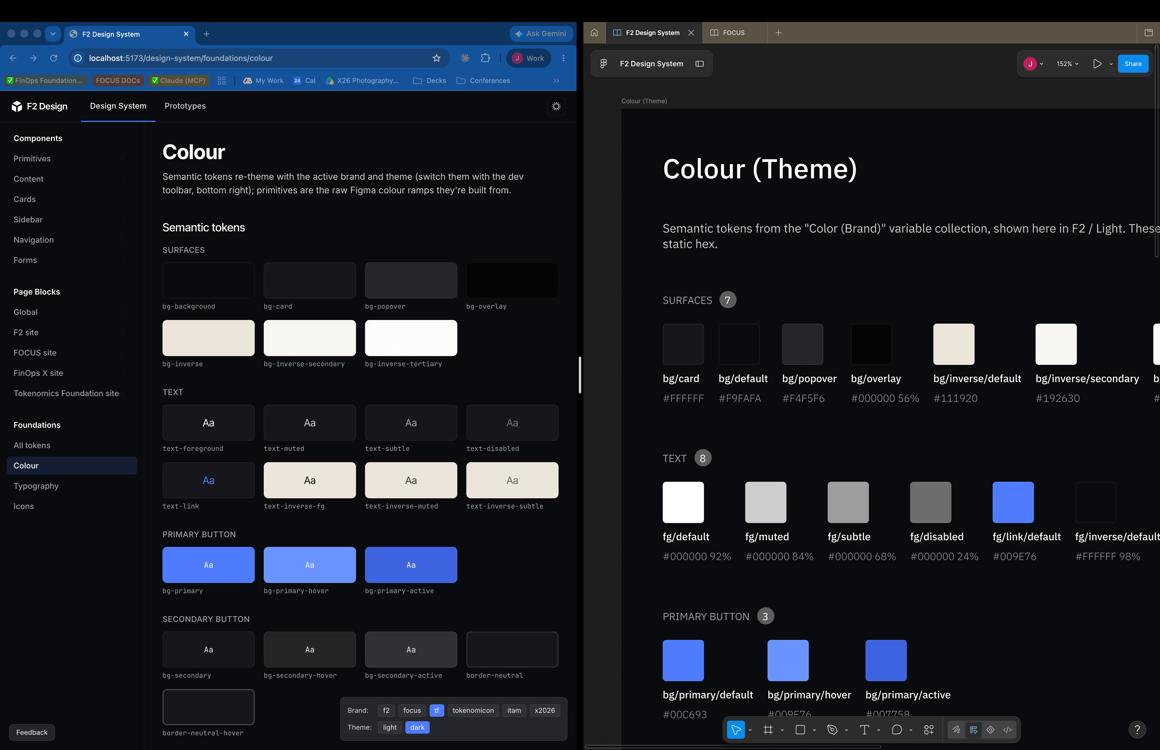Viewport: 1160px width, 750px height.
Task: Select brand tokenomicon in dev toolbar
Action: tap(473, 710)
